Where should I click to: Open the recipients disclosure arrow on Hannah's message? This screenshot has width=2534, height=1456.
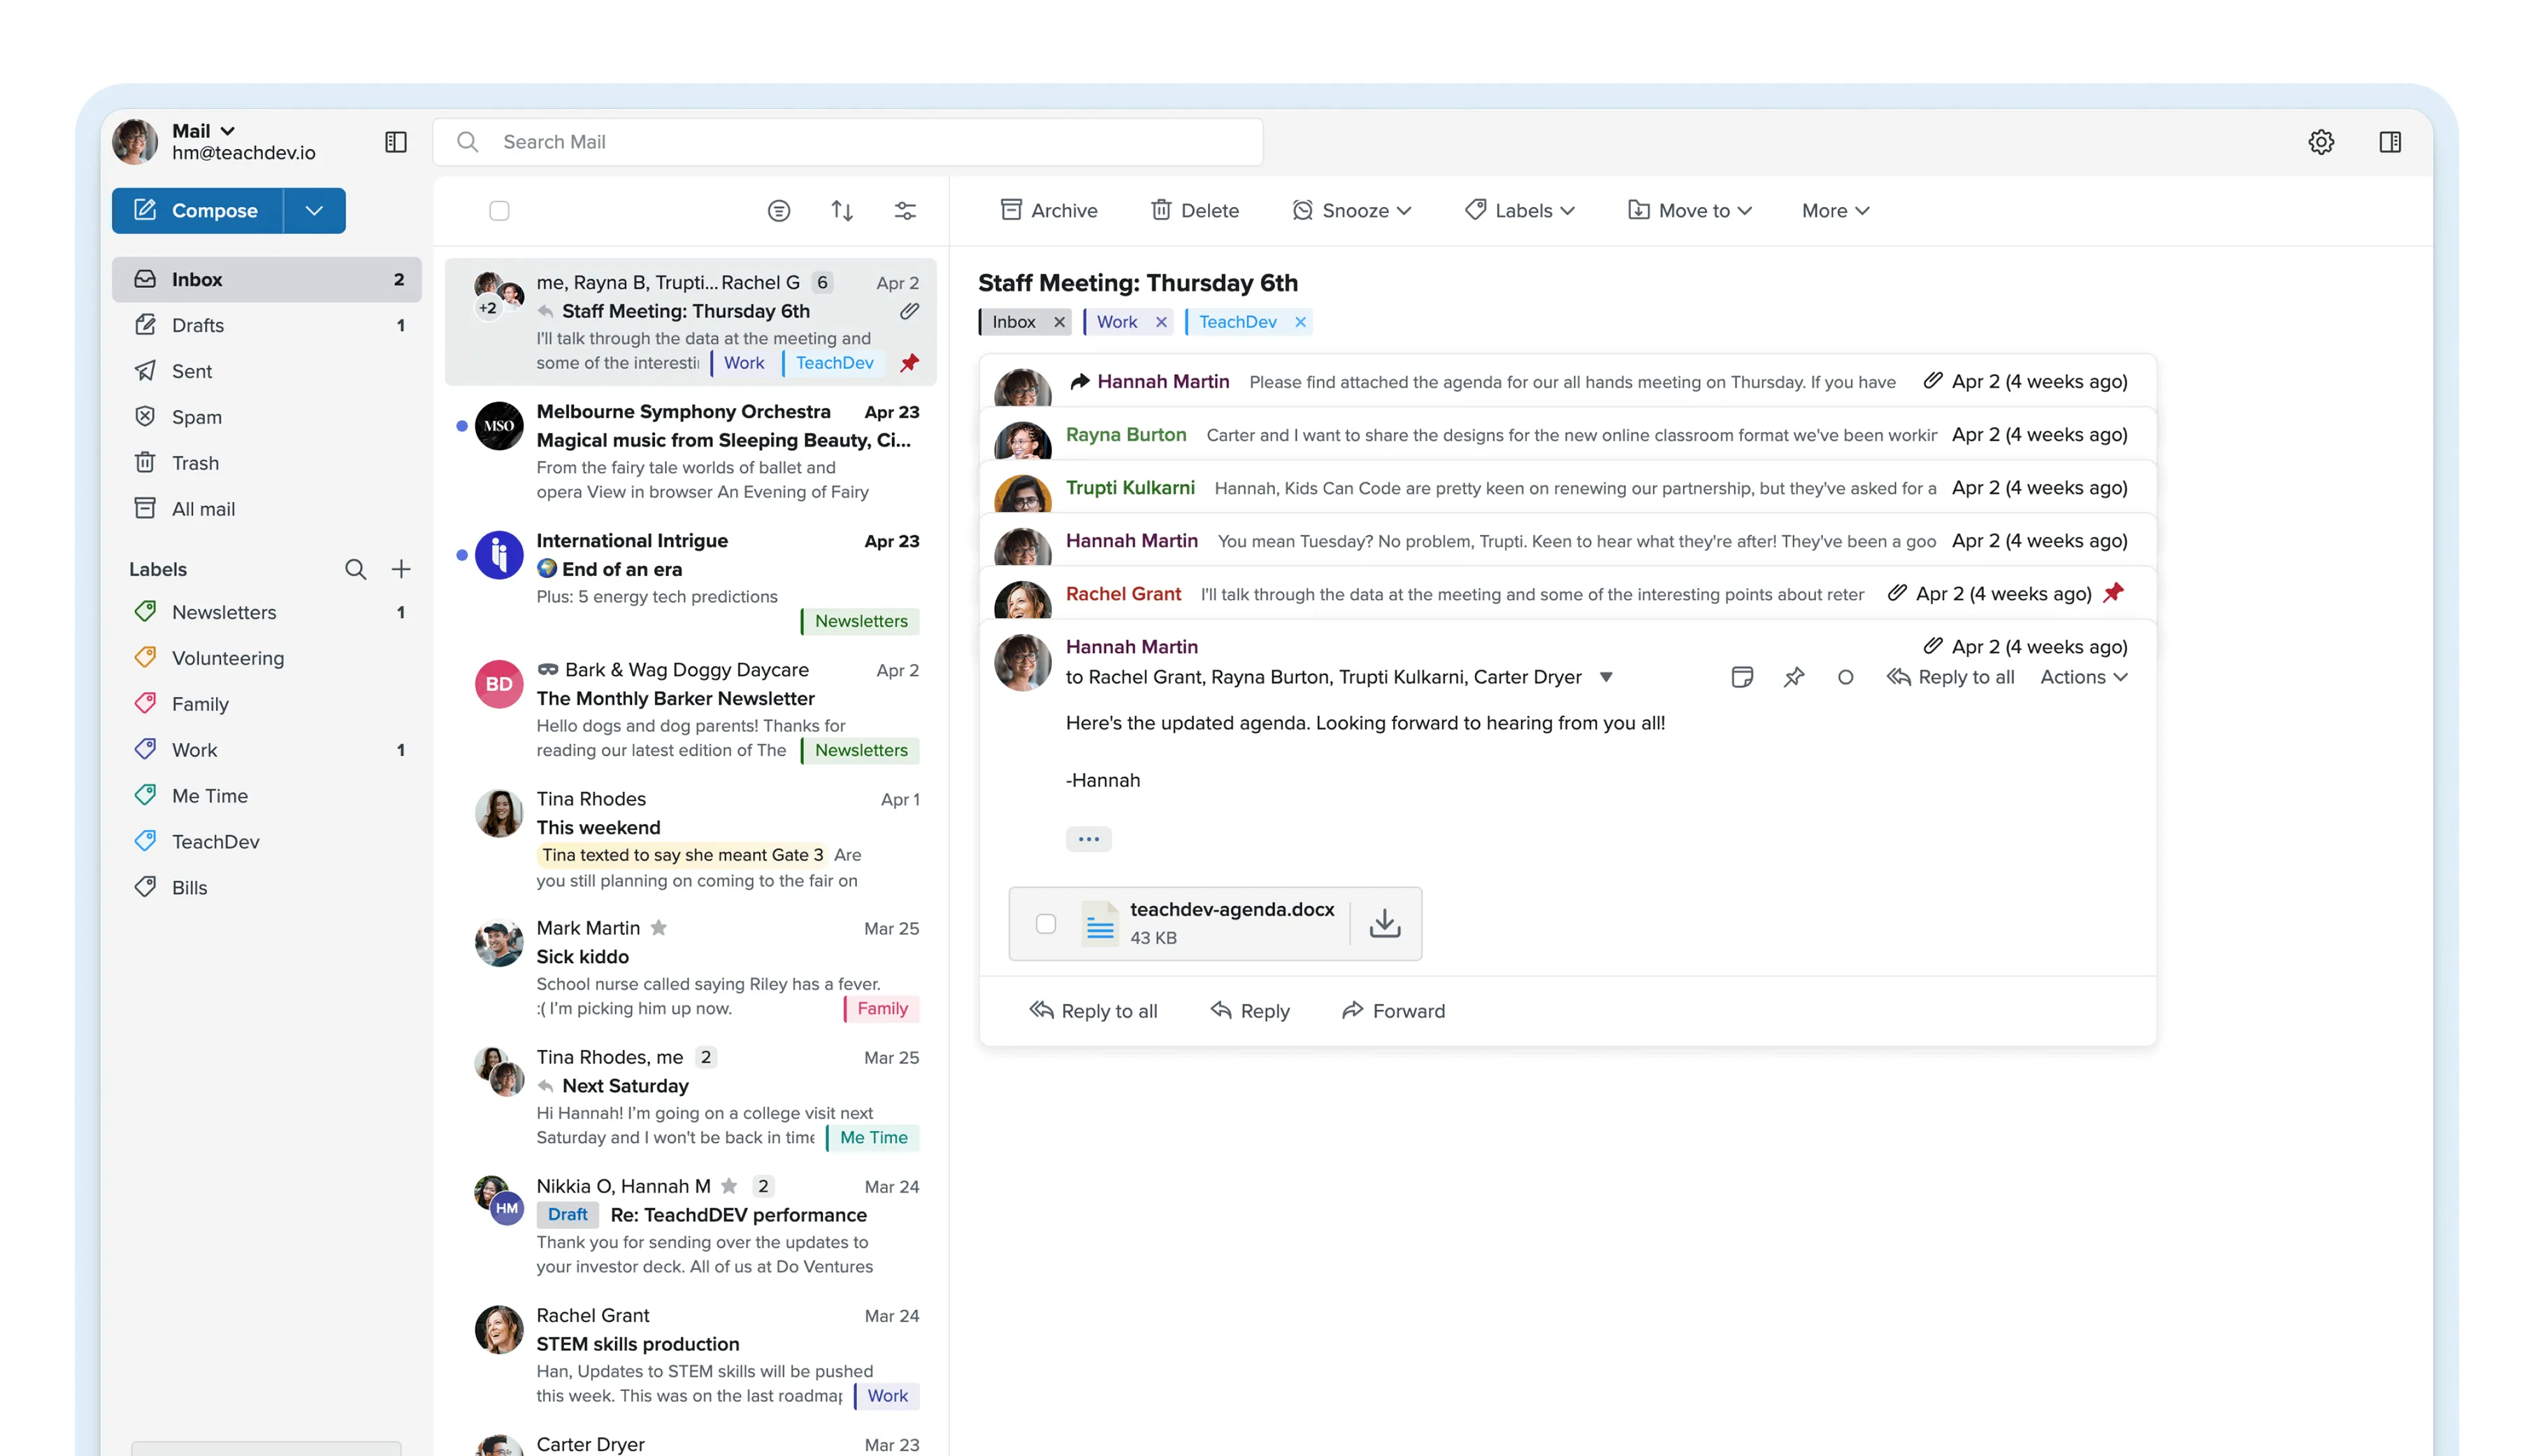pyautogui.click(x=1606, y=677)
